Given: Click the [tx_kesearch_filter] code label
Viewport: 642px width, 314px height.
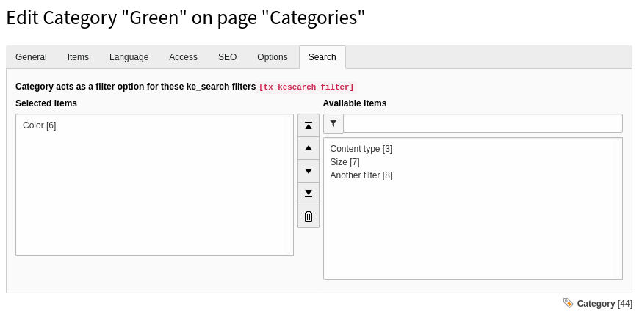Looking at the screenshot, I should tap(306, 87).
